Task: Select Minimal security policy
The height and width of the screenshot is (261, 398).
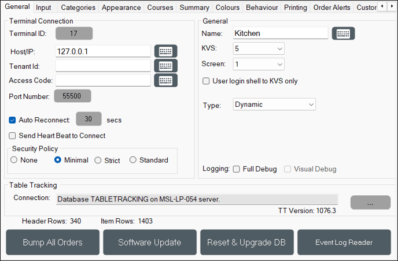Action: click(58, 160)
